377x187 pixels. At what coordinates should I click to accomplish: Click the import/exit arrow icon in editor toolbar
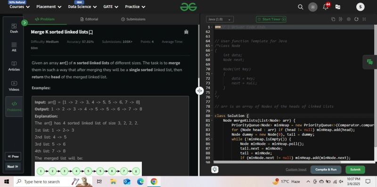pos(341,19)
